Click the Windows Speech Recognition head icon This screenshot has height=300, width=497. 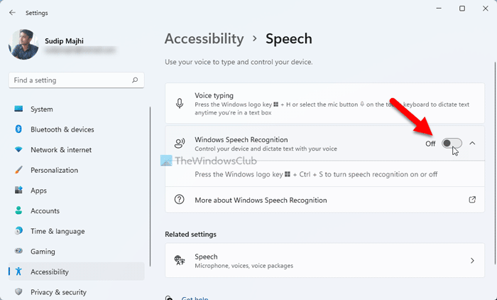pos(180,143)
